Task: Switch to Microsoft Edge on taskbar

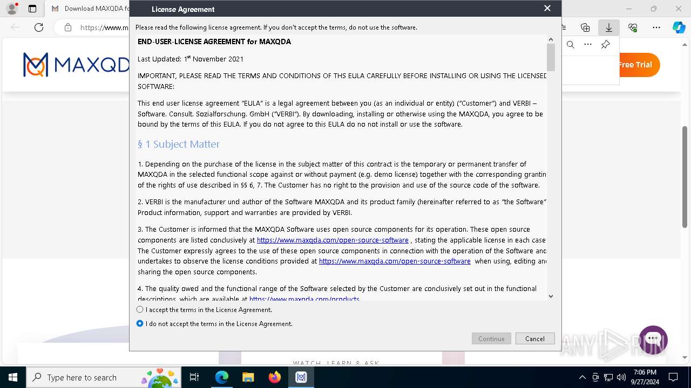Action: [222, 377]
